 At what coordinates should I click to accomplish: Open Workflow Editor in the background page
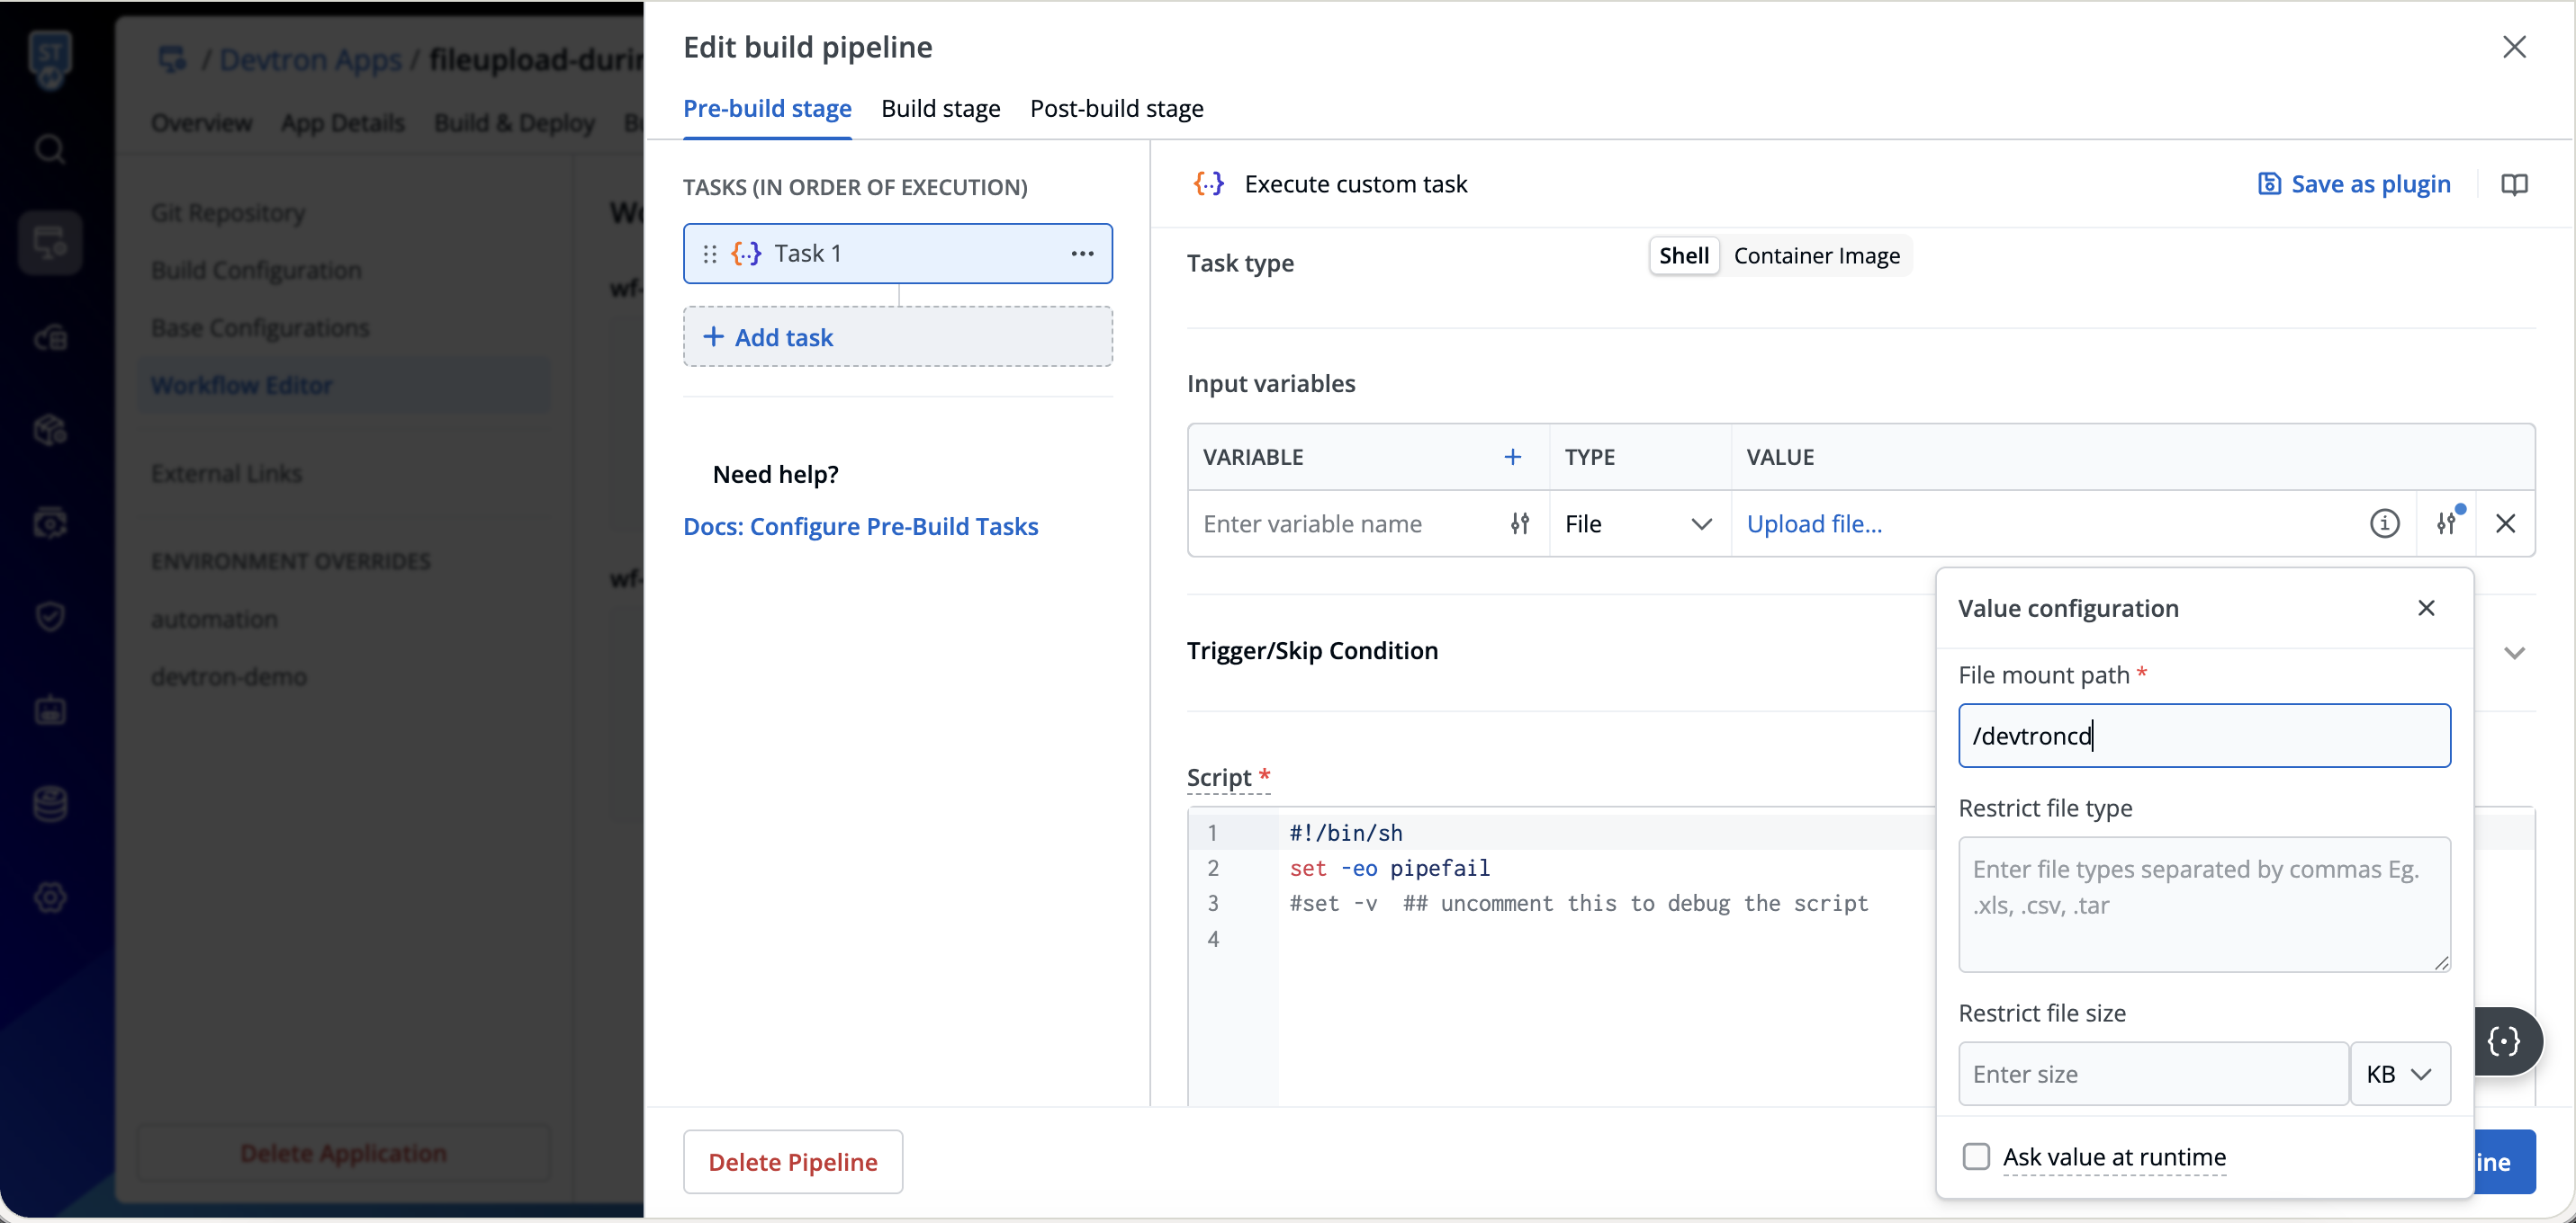pyautogui.click(x=343, y=385)
